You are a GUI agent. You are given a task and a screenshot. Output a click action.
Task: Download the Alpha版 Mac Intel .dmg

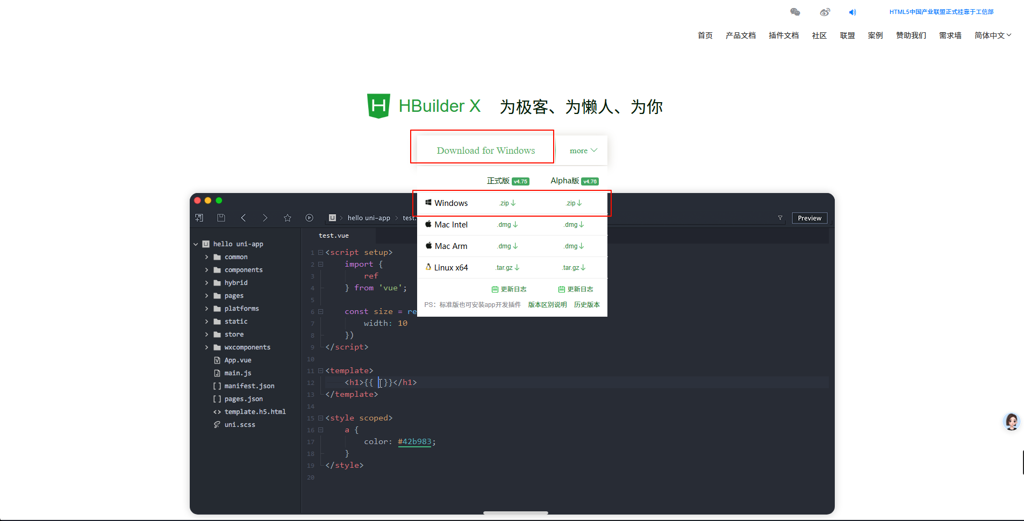point(574,225)
